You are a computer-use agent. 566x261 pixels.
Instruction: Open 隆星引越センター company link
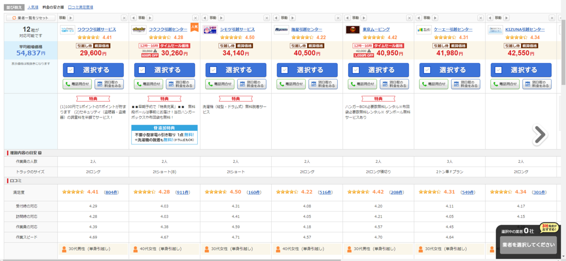[308, 29]
